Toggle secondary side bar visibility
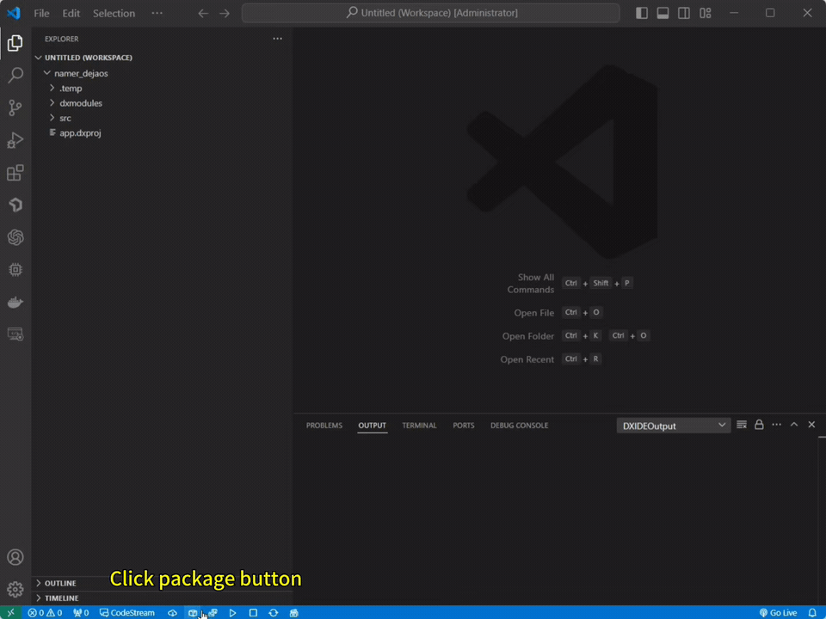The height and width of the screenshot is (619, 826). (684, 13)
